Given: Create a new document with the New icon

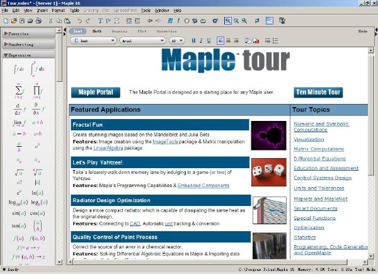Looking at the screenshot, I should point(6,21).
